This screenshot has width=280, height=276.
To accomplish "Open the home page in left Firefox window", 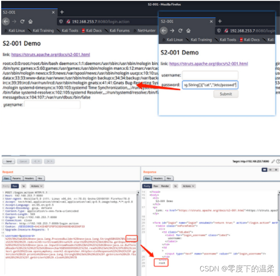I will (30, 21).
